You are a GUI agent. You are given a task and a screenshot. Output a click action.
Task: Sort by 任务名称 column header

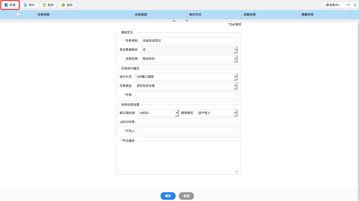click(x=44, y=15)
